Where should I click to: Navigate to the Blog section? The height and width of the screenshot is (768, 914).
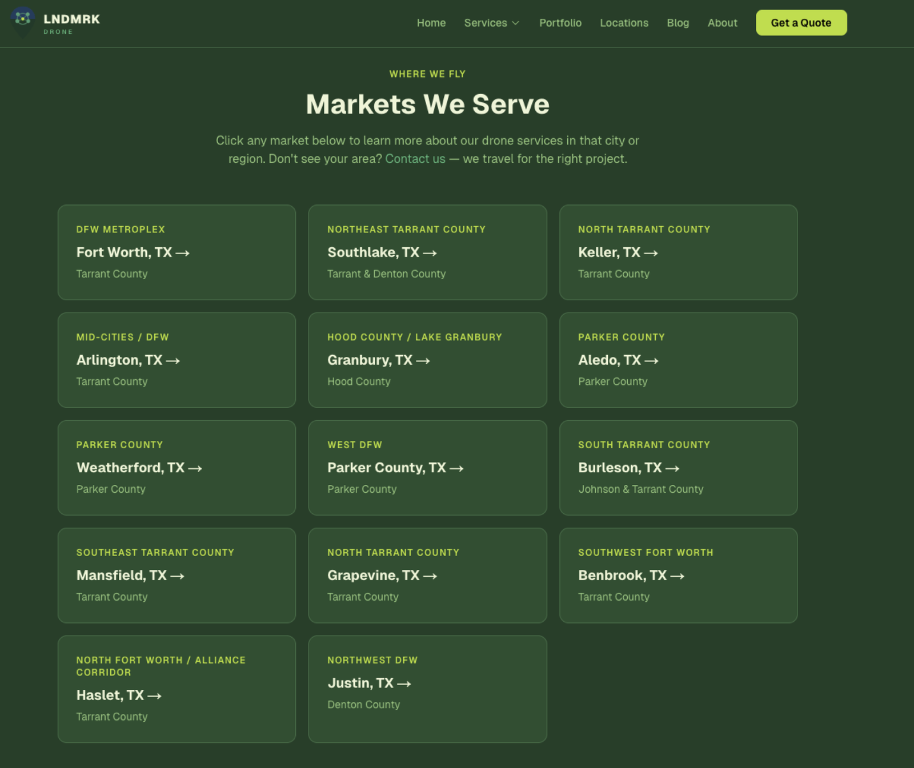[x=678, y=23]
